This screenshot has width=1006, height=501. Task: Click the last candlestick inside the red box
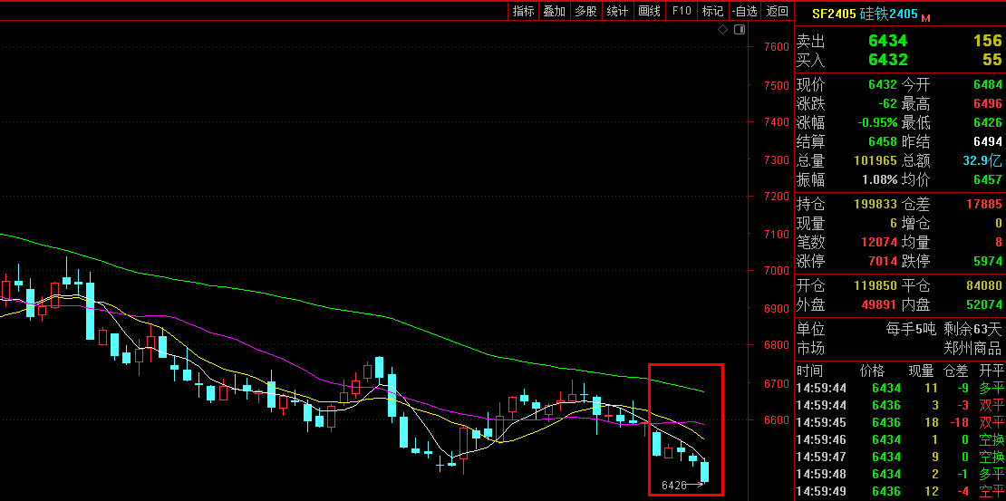[704, 472]
